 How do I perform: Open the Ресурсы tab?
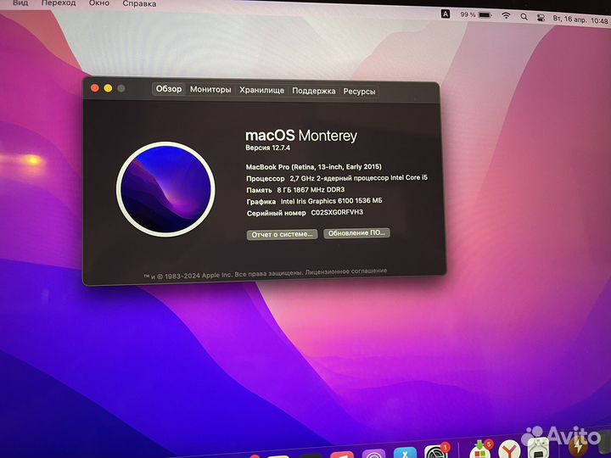coord(359,92)
